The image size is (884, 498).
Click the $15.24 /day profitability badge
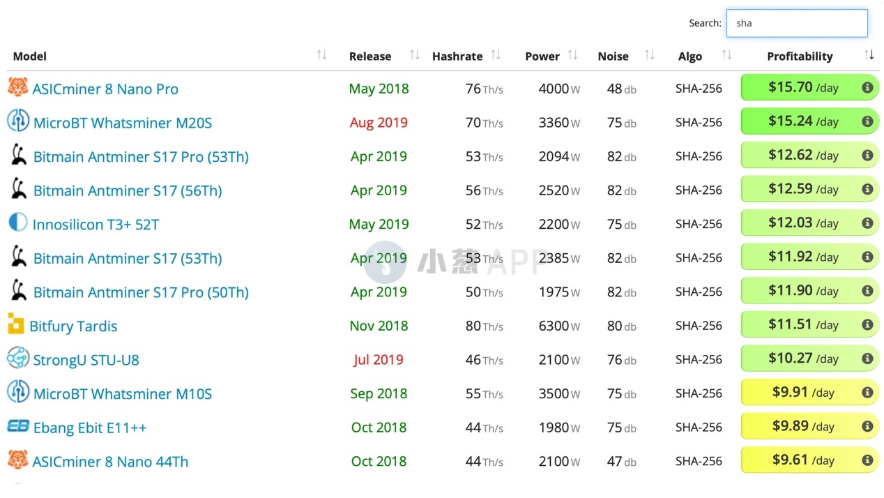coord(810,121)
